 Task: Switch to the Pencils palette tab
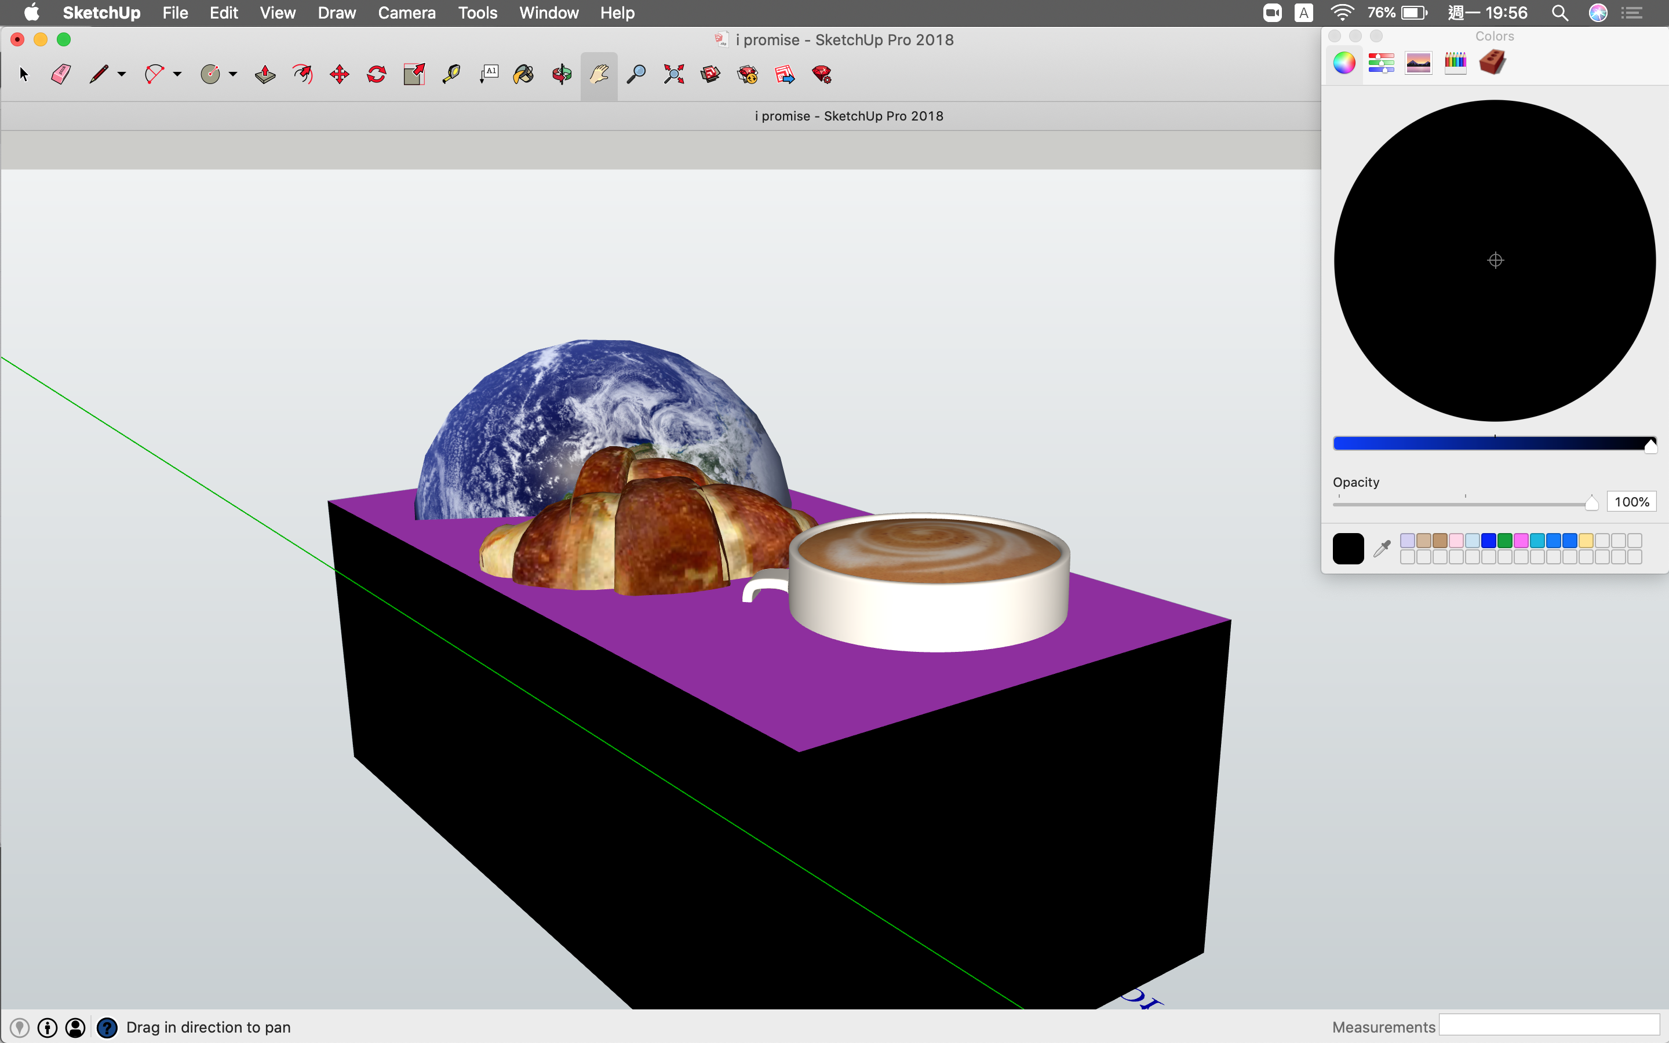pos(1455,63)
